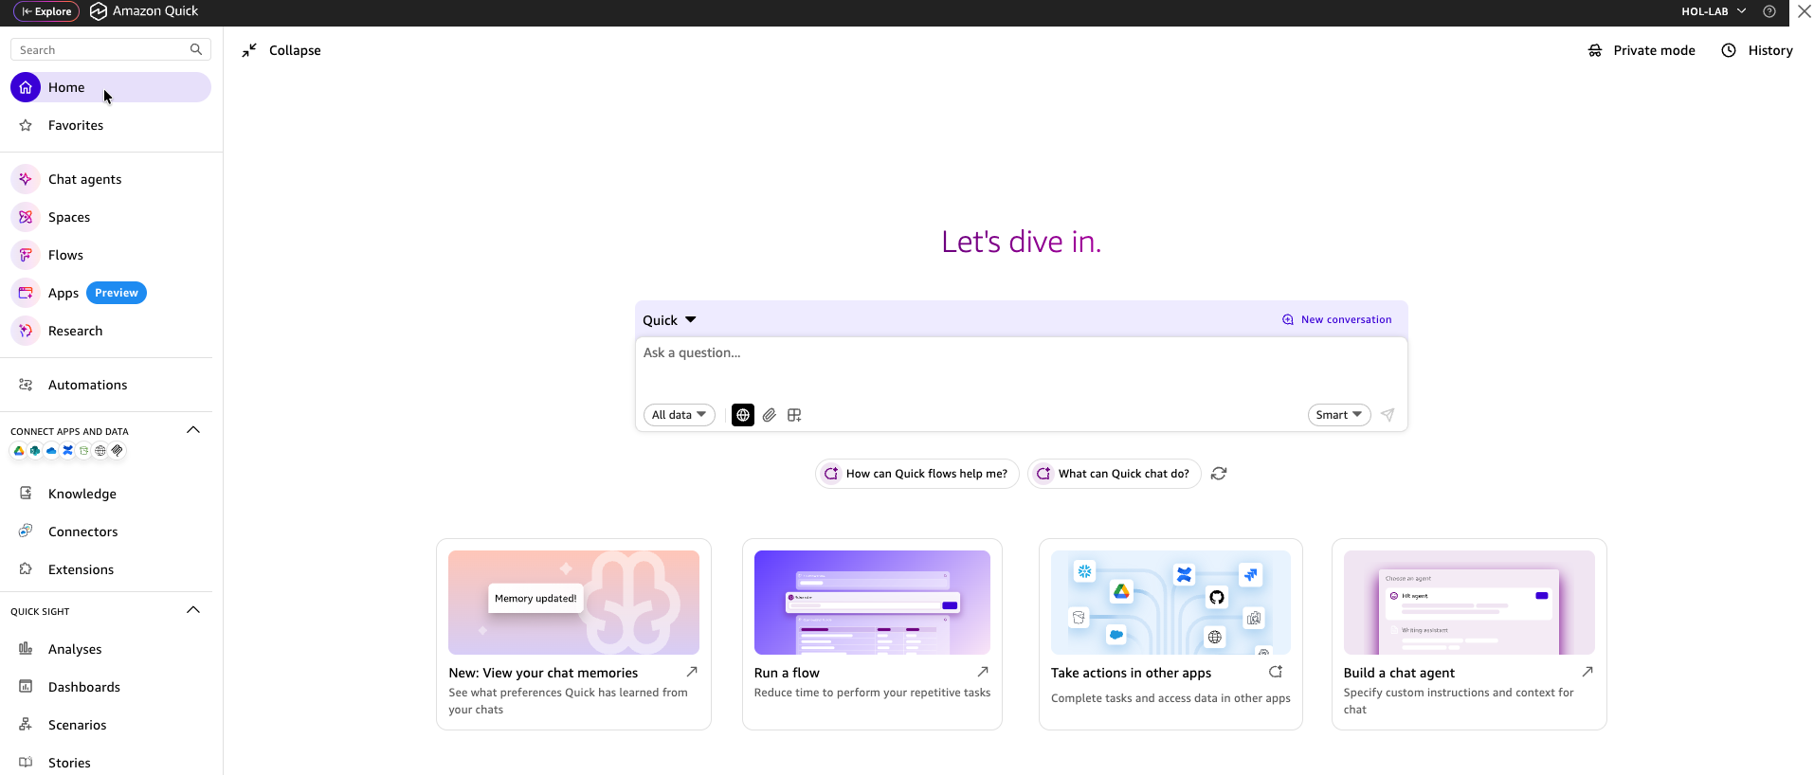
Task: Click the Automations sidebar icon
Action: pyautogui.click(x=26, y=385)
